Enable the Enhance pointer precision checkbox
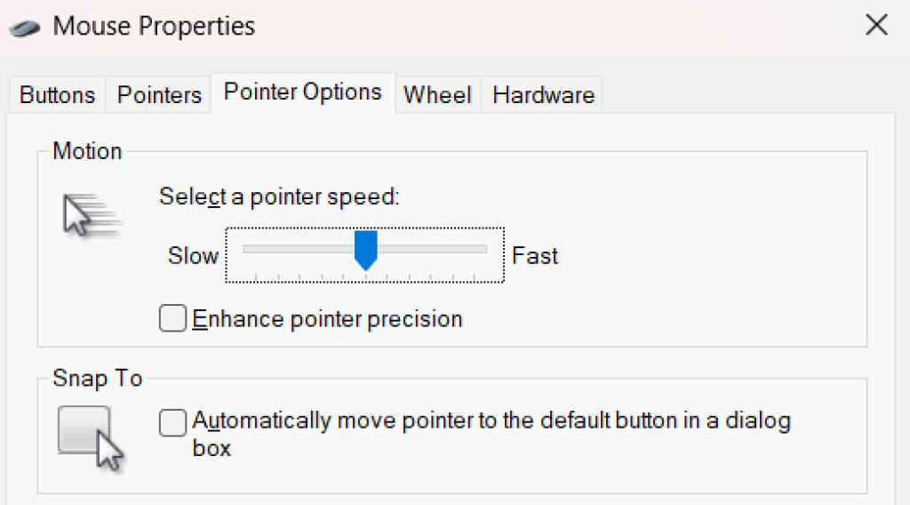The height and width of the screenshot is (505, 910). click(x=172, y=318)
